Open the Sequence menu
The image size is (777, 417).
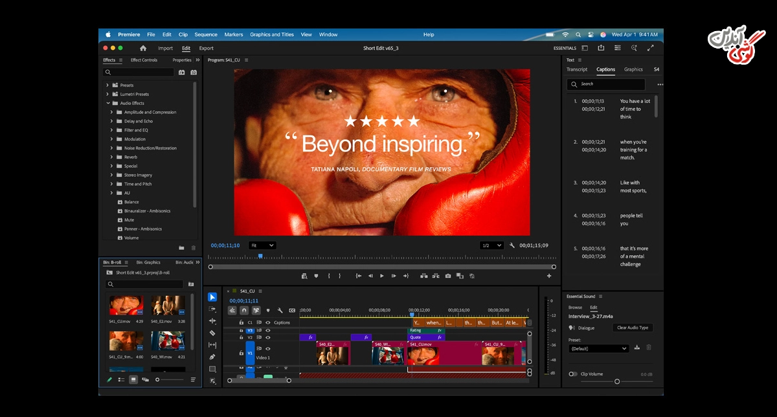pos(206,34)
